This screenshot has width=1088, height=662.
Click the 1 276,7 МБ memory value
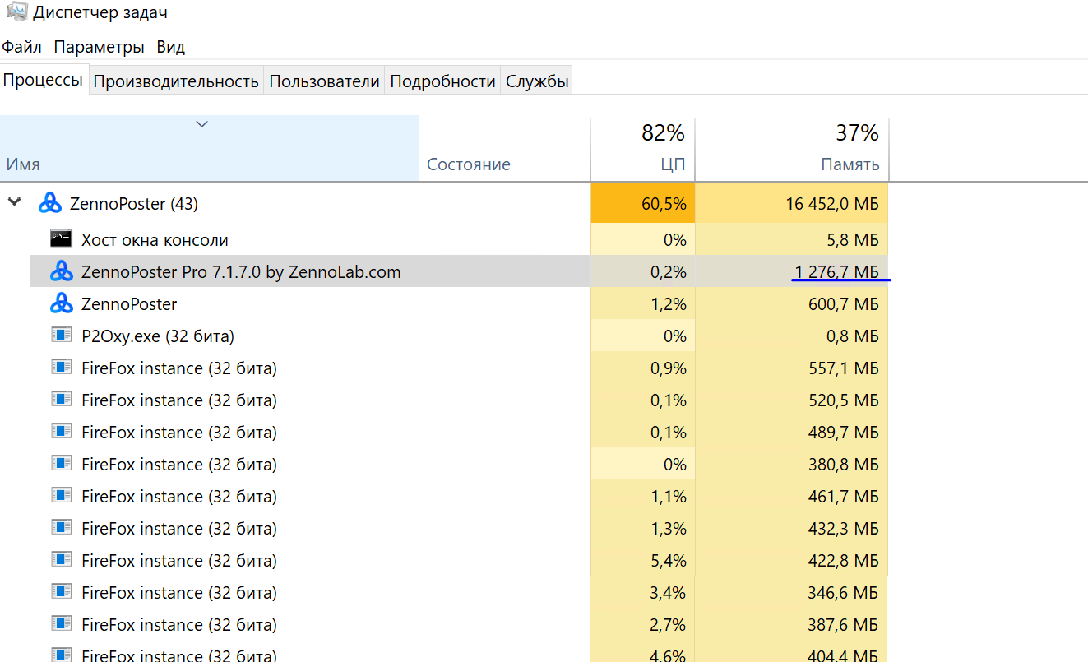(836, 272)
